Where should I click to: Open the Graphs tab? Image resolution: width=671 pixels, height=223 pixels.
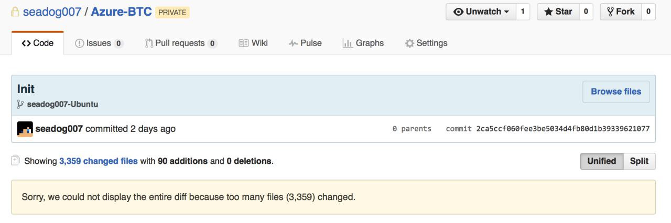(x=363, y=43)
